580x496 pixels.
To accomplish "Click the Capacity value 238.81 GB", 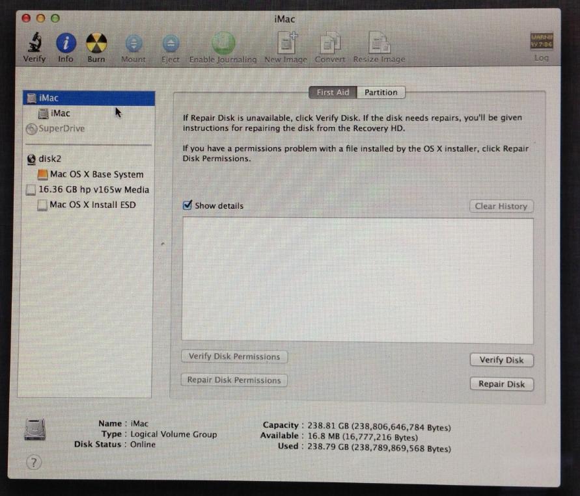I will (379, 427).
